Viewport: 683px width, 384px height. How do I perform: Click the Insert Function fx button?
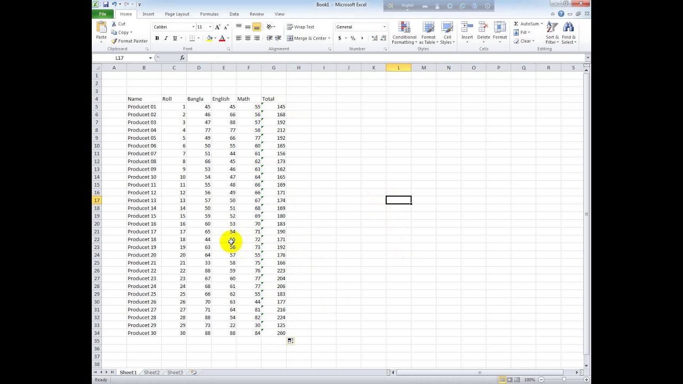point(182,58)
